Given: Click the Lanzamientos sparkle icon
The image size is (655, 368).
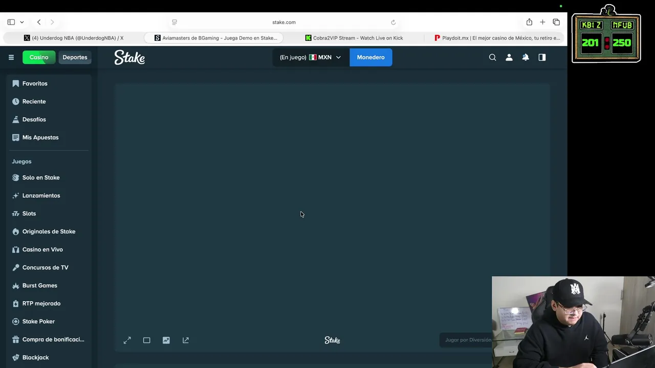Looking at the screenshot, I should click(x=15, y=195).
